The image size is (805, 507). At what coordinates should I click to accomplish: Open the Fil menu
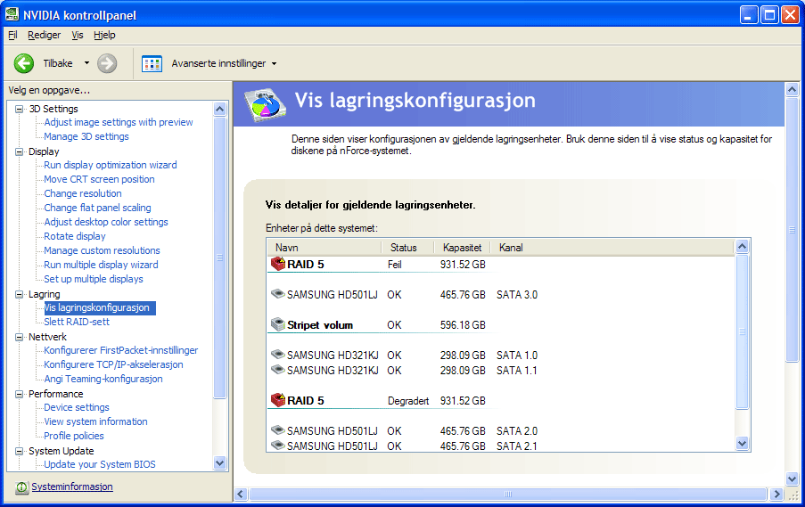point(12,35)
